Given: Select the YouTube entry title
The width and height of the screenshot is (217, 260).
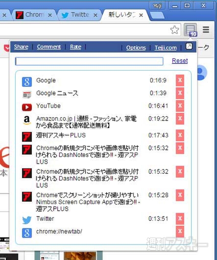Looking at the screenshot, I should [48, 106].
